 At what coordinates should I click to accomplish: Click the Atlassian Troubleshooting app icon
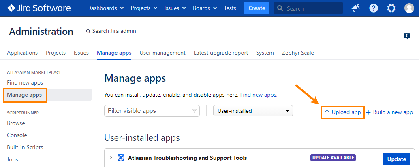click(121, 158)
